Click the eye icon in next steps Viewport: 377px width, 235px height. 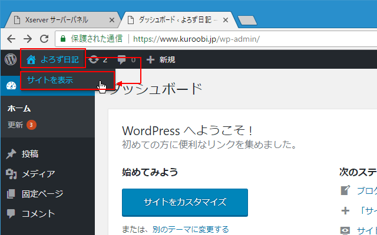(x=346, y=231)
